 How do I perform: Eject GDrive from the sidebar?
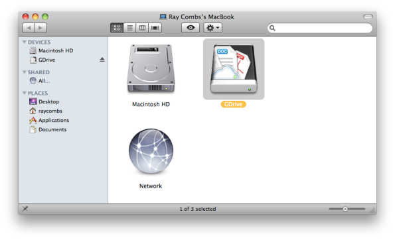point(102,60)
